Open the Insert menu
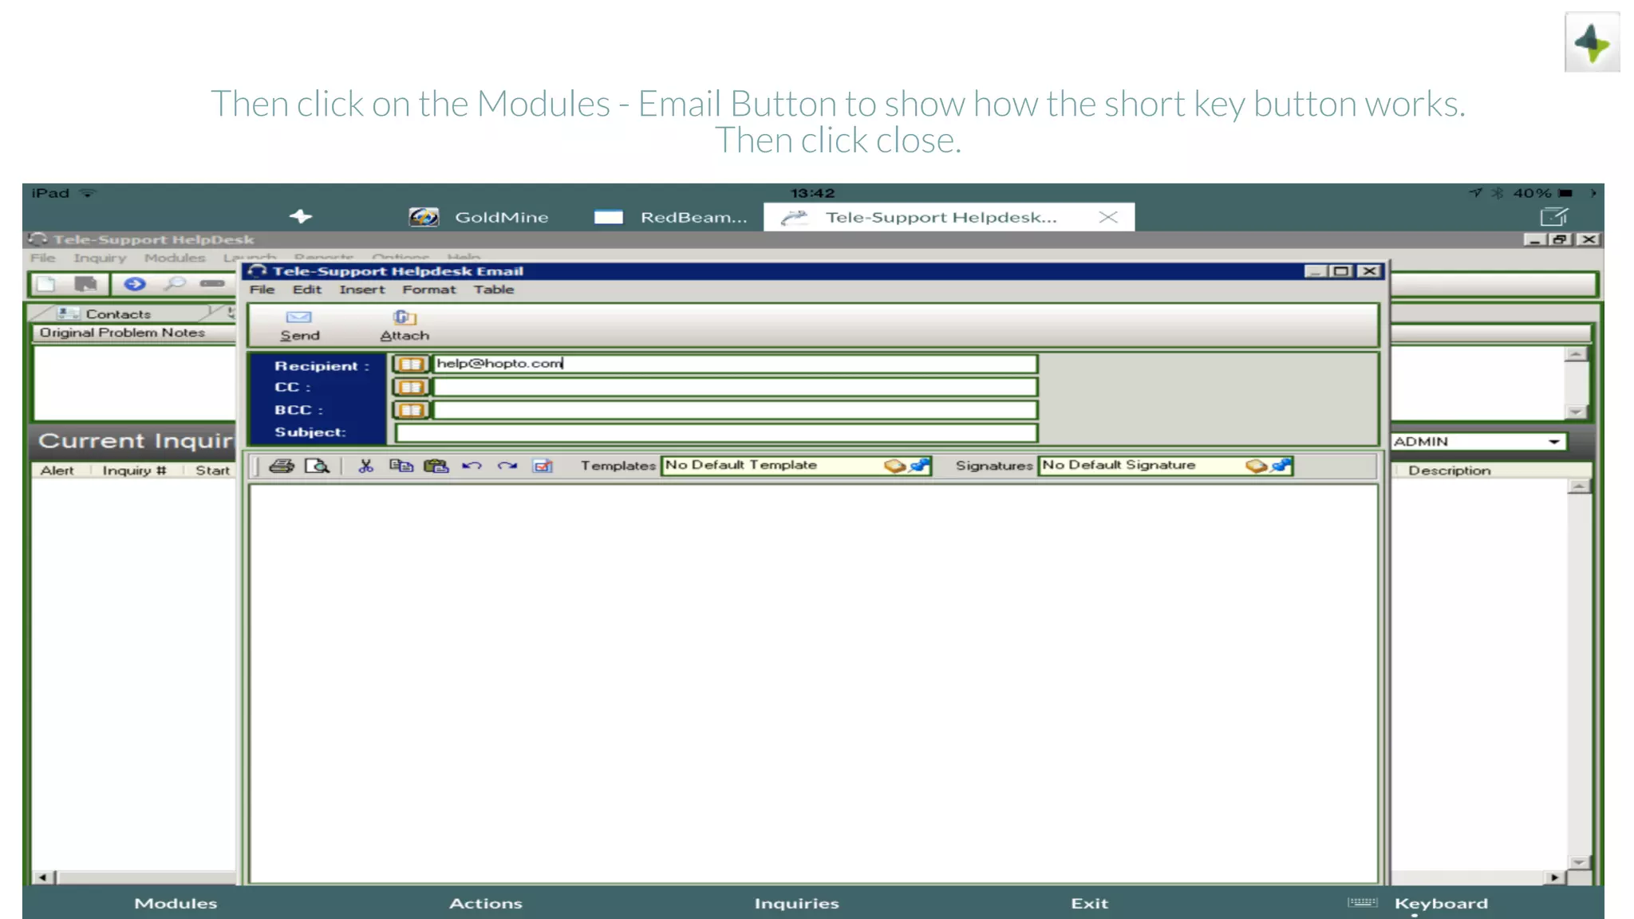This screenshot has height=919, width=1634. 361,290
